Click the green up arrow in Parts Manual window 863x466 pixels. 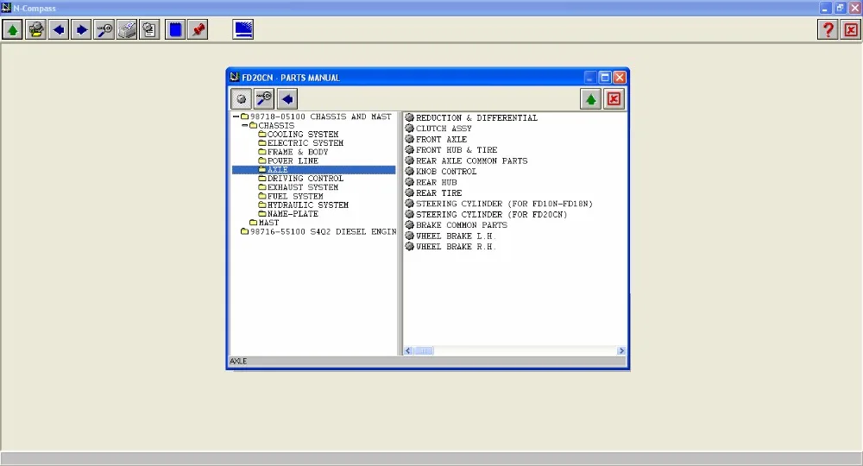click(x=590, y=99)
